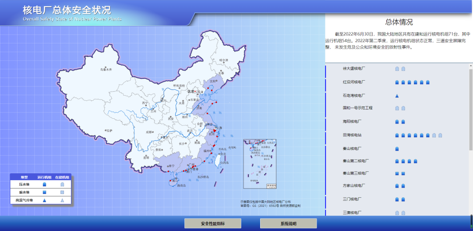Click the last hatched unit icon of 田湾核电站

coord(440,135)
